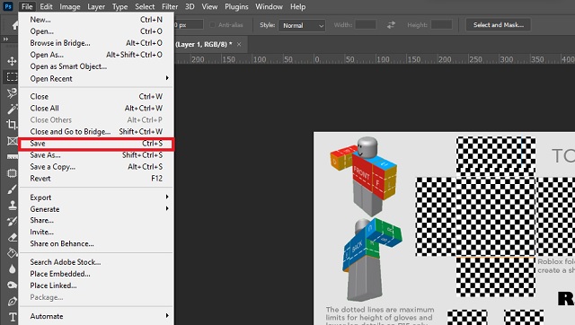575x325 pixels.
Task: Open the Select menu
Action: [x=145, y=6]
